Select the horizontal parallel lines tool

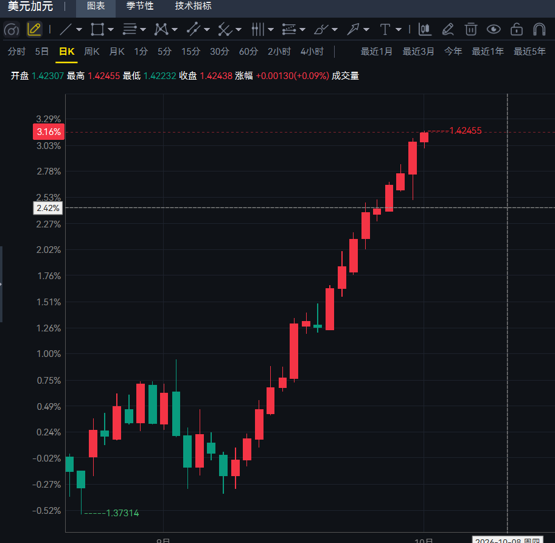point(129,29)
